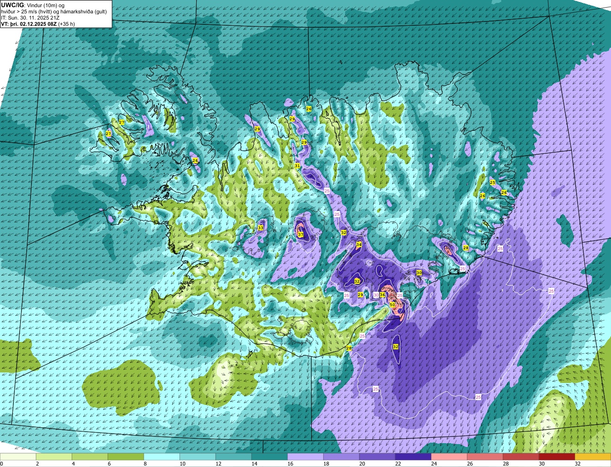Pick the 18–20 m/s purple swatch
The height and width of the screenshot is (467, 611).
(341, 456)
